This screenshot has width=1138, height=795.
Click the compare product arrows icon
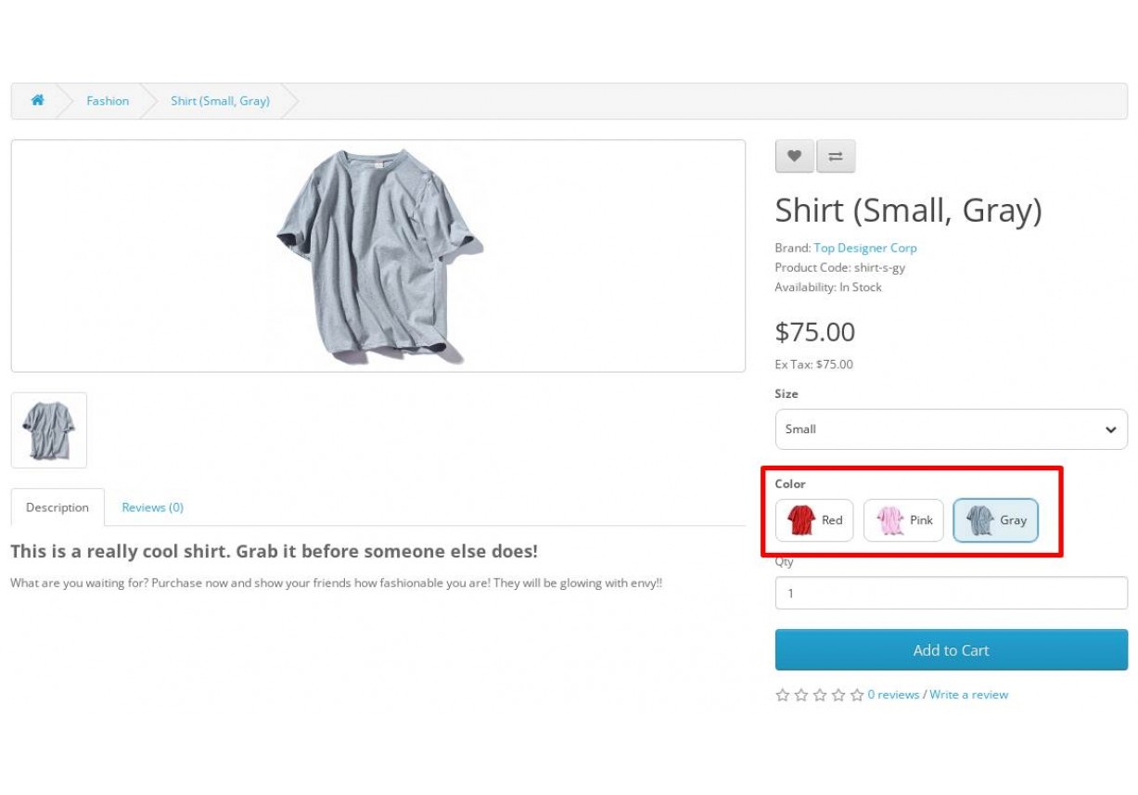(836, 156)
